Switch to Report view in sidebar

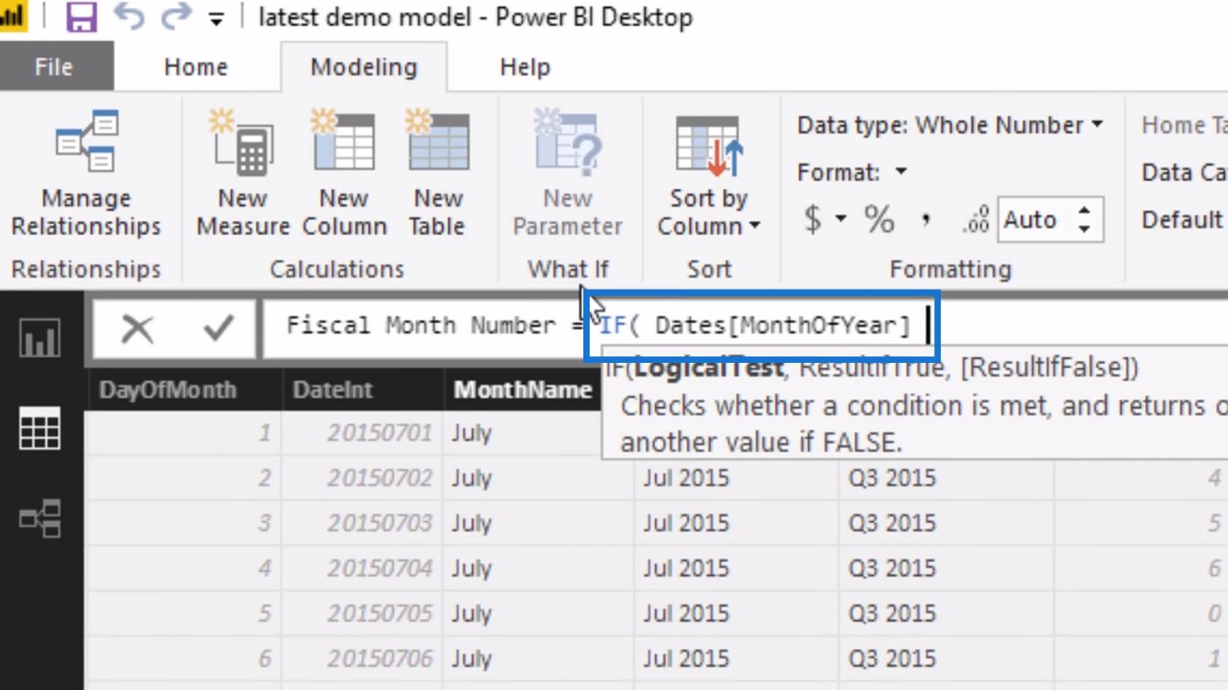point(39,338)
